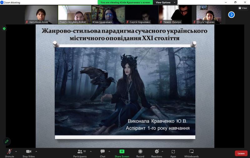Show next video thumbnails with the blue arrow

231,14
